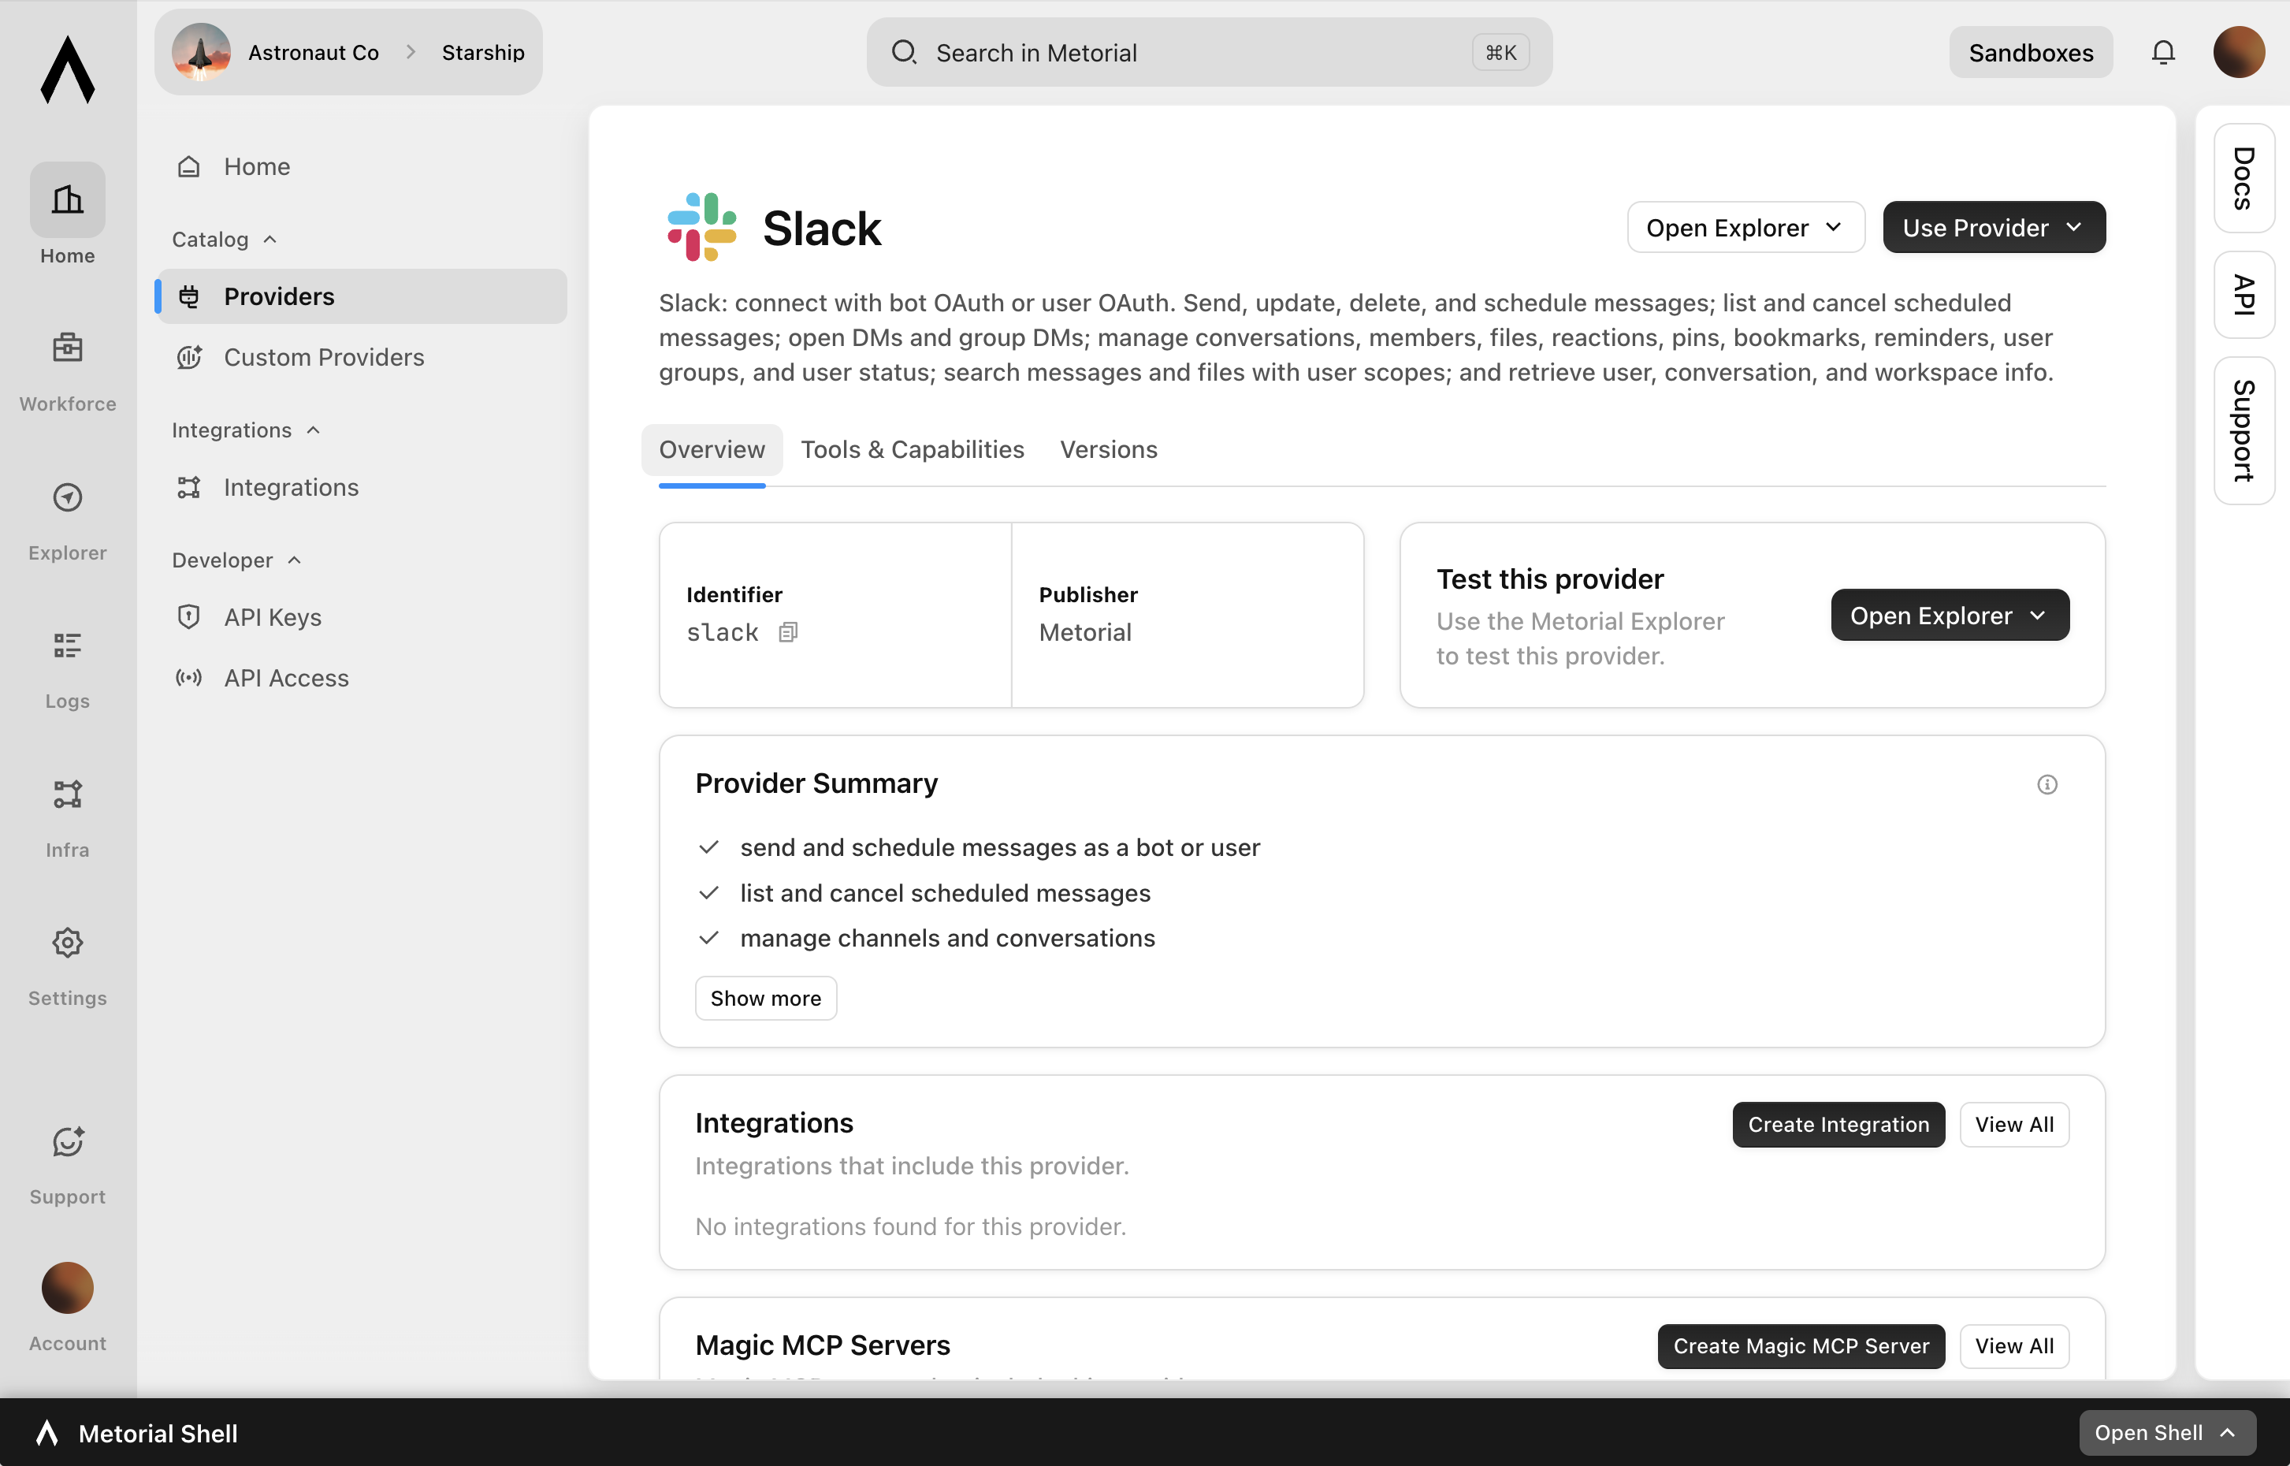Viewport: 2290px width, 1466px height.
Task: Open the Support side tab
Action: point(2243,430)
